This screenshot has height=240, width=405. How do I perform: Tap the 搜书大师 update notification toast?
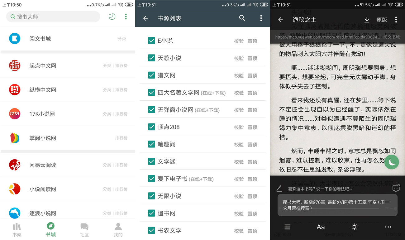337,205
